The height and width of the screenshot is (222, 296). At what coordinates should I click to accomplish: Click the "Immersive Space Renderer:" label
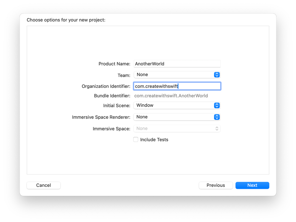point(101,117)
